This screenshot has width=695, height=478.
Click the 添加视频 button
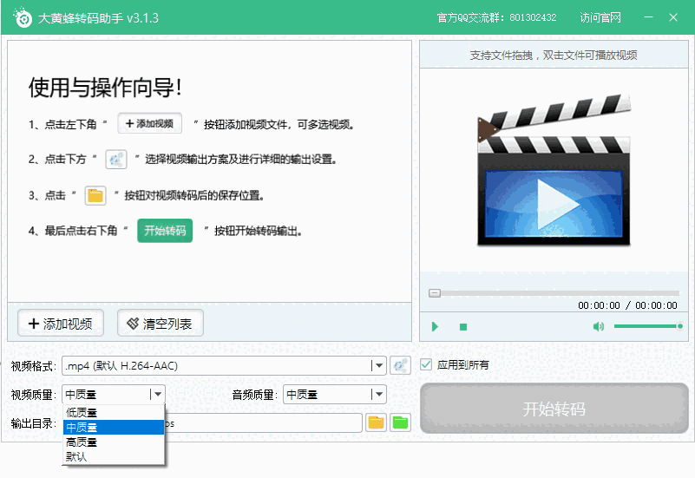pos(61,324)
